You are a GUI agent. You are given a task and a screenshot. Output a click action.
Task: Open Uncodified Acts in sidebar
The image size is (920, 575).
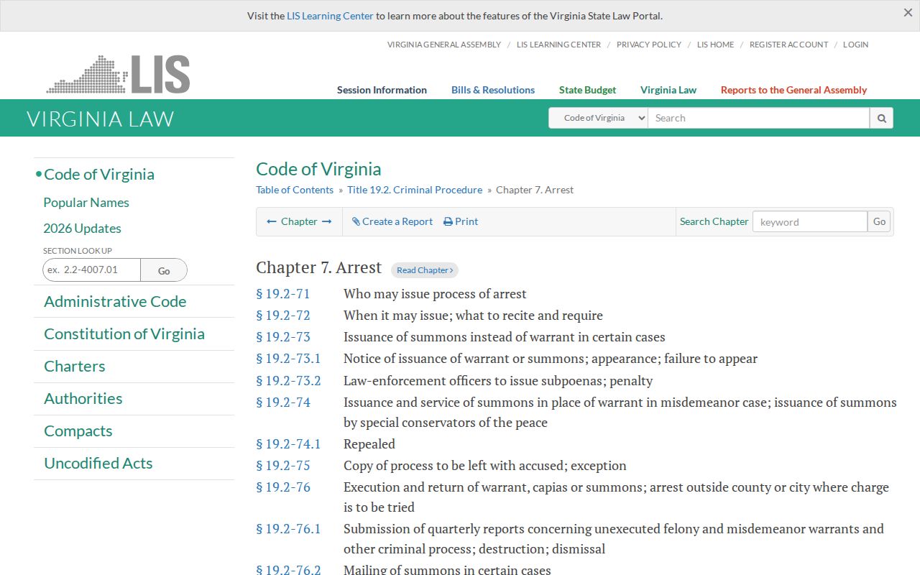pos(98,464)
